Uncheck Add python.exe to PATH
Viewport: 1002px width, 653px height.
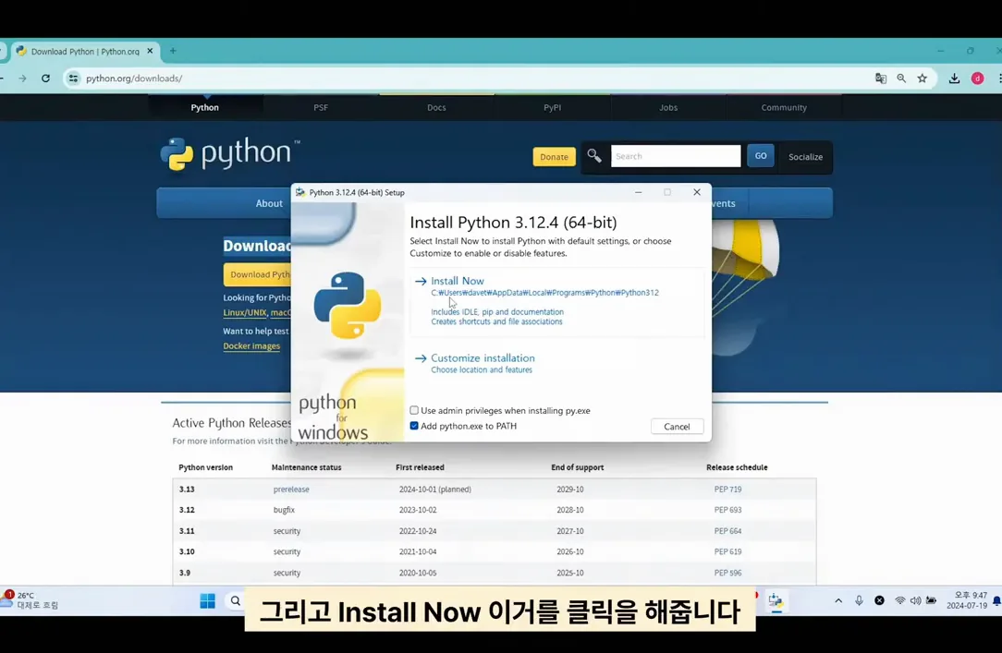414,426
